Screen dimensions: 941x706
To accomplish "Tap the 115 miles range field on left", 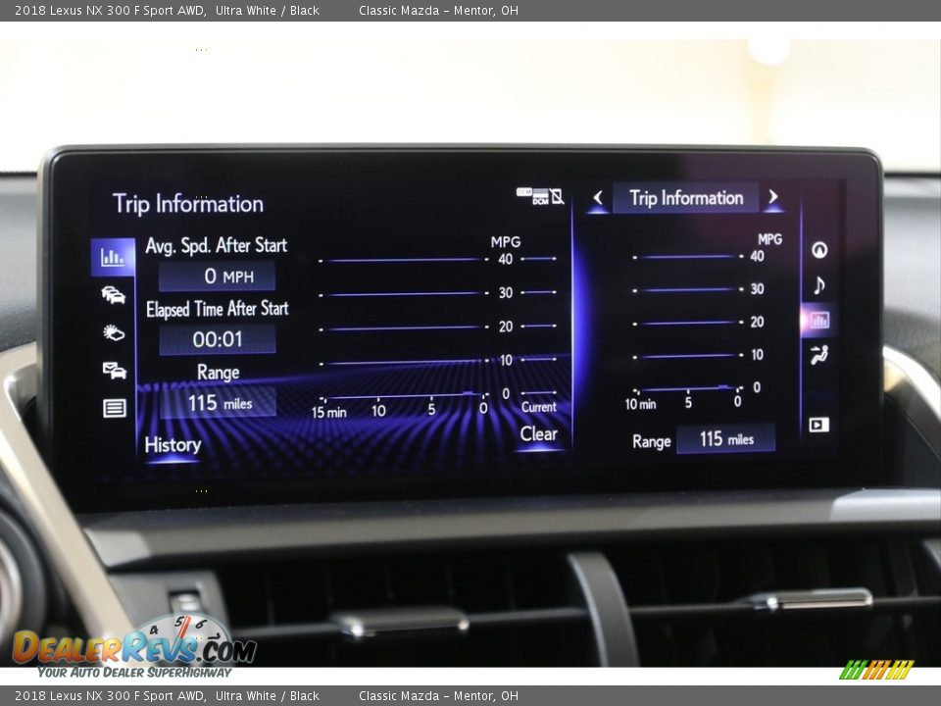I will 218,403.
